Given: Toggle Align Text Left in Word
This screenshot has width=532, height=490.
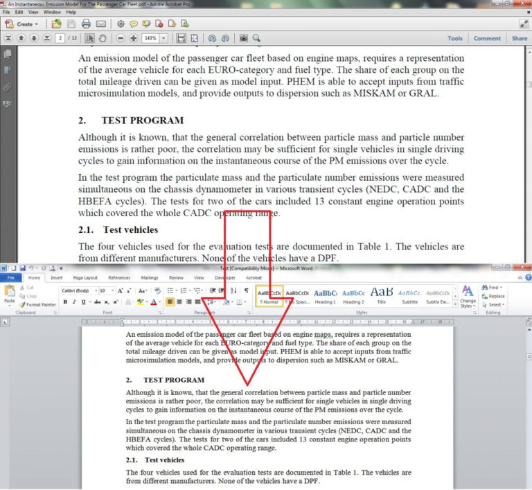Looking at the screenshot, I should coord(170,302).
